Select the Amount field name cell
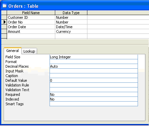Image resolution: width=149 pixels, height=126 pixels. coord(31,31)
